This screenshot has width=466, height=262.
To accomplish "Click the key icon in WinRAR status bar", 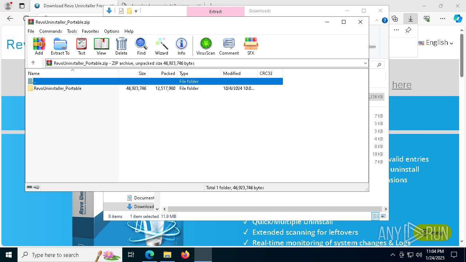I will (x=36, y=187).
